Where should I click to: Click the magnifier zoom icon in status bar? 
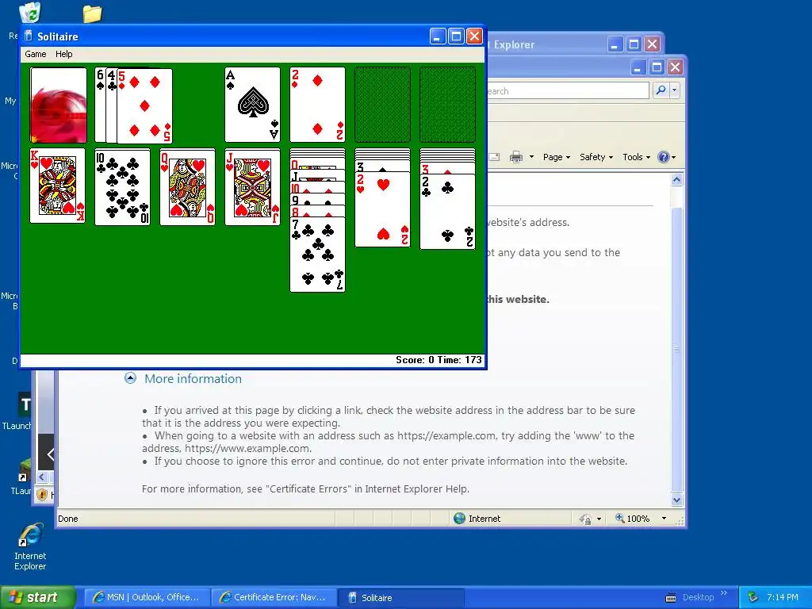(619, 518)
